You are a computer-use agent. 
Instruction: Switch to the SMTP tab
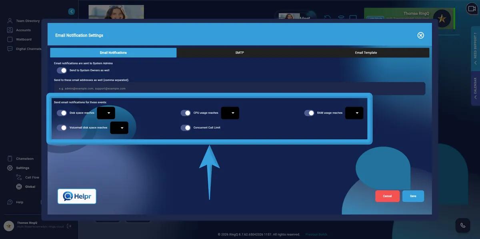pos(240,53)
